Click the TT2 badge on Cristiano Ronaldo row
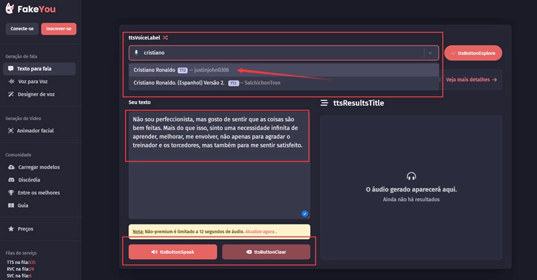The width and height of the screenshot is (537, 280). pos(183,70)
